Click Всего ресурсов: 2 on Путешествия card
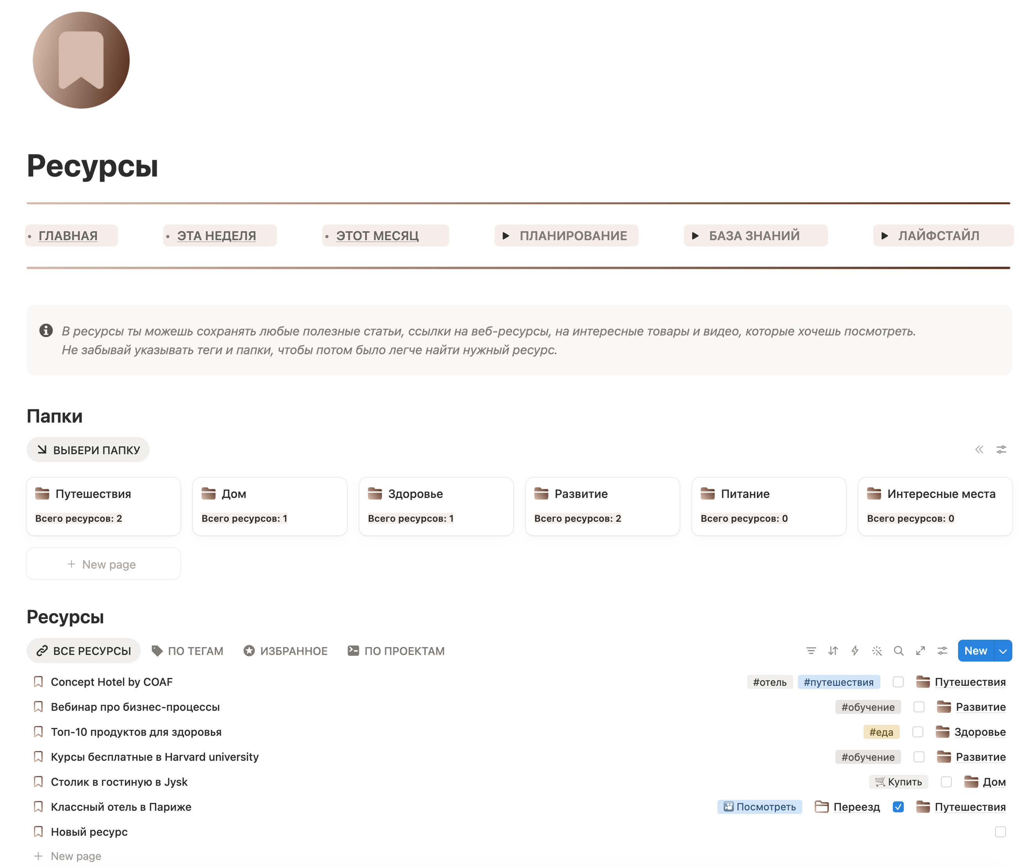The image size is (1035, 867). 79,518
